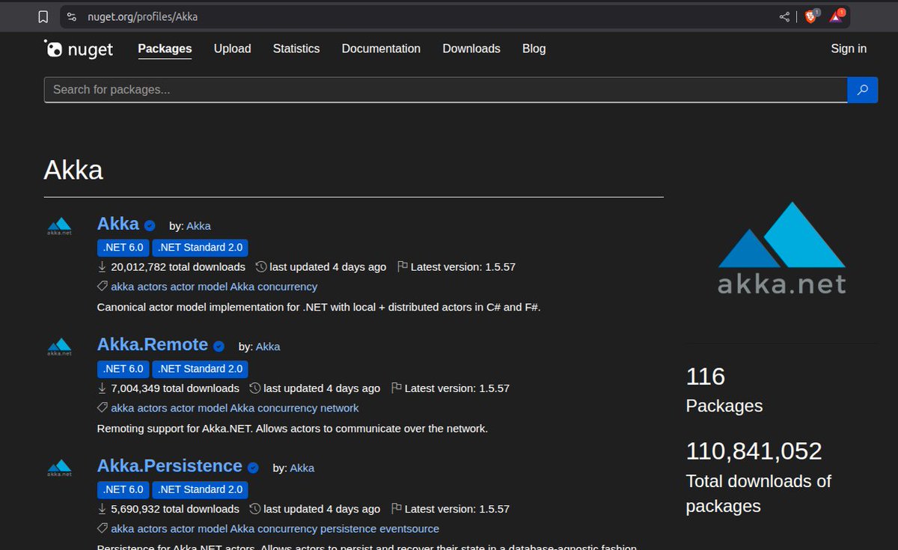
Task: Go to the Downloads page
Action: click(x=471, y=49)
